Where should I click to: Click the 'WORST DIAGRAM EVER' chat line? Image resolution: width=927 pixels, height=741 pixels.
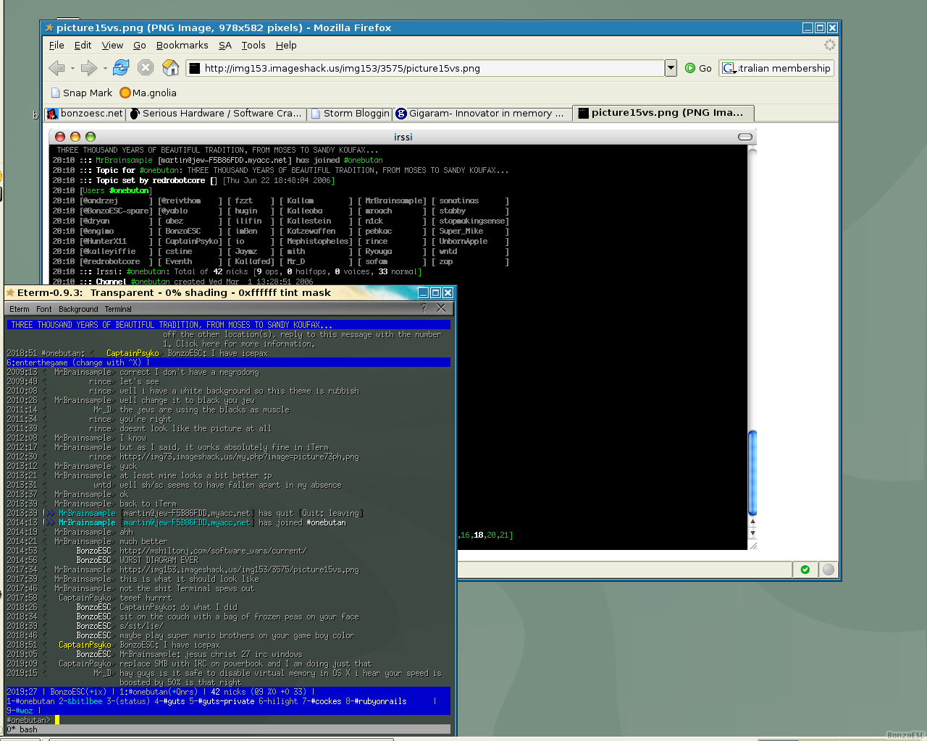tap(159, 560)
